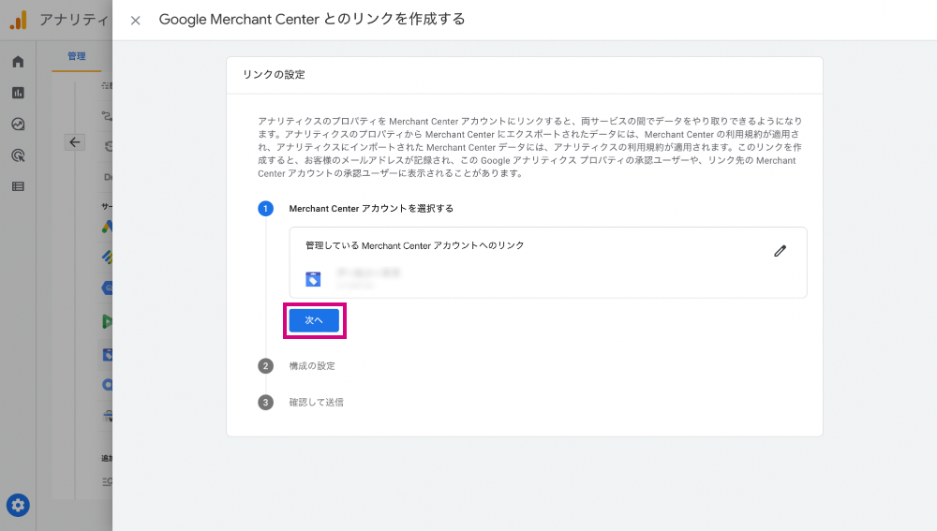Switch to the 管理 tab
This screenshot has height=531, width=937.
tap(77, 56)
